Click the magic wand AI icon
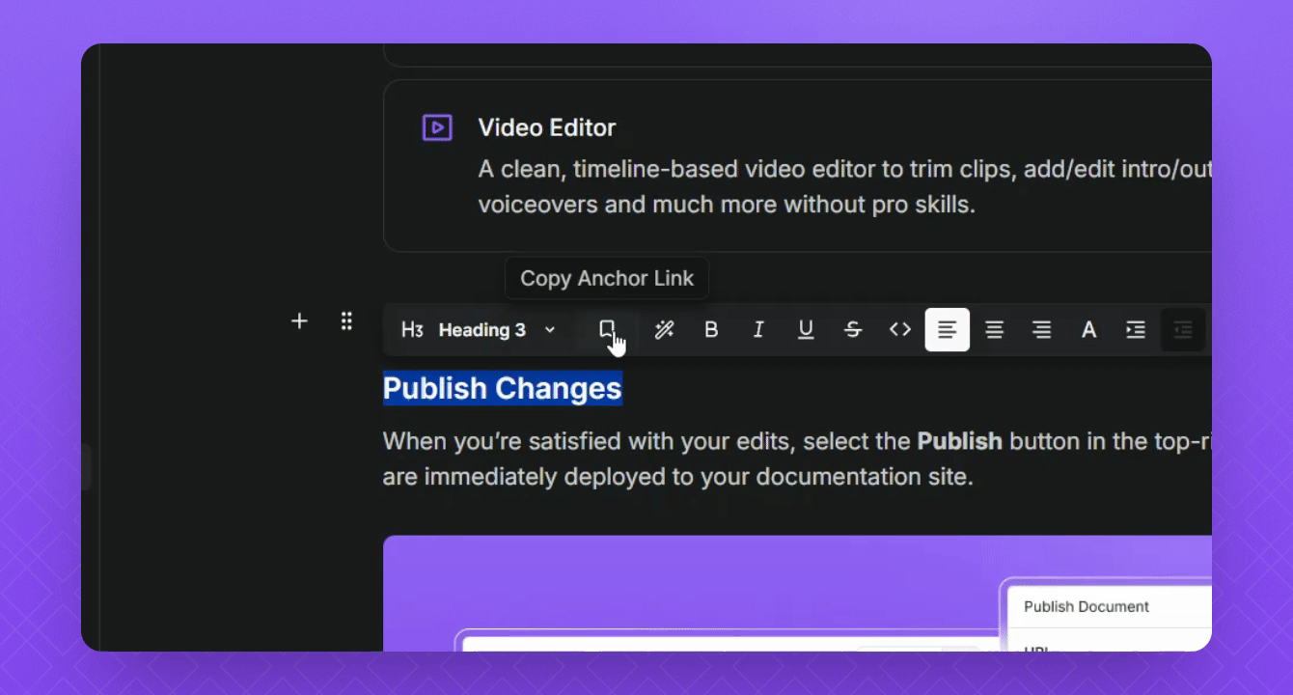Viewport: 1293px width, 695px height. 664,330
